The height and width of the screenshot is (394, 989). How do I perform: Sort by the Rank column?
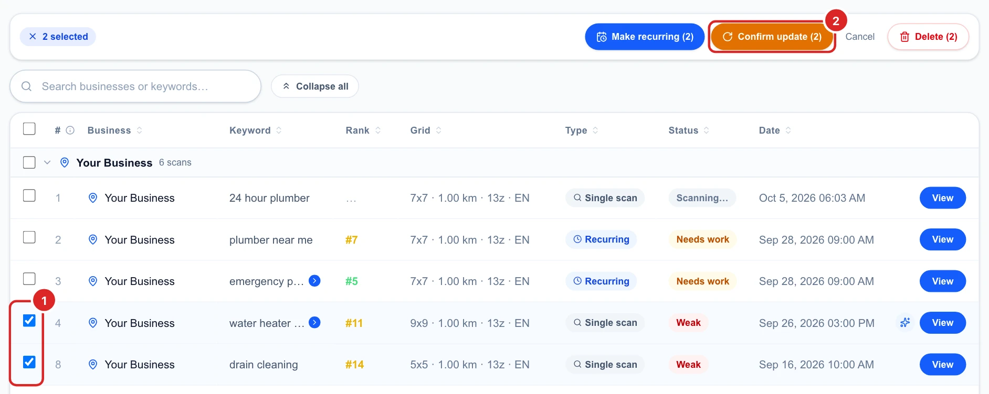coord(363,130)
